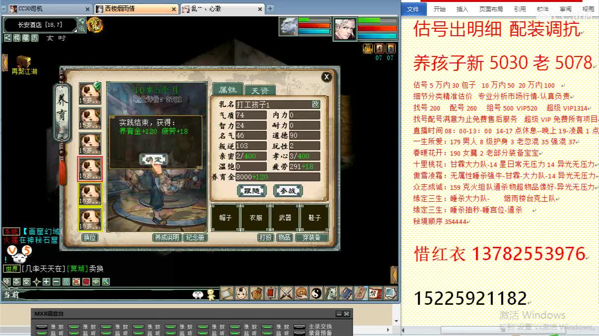Open the yin-yang icon in game toolbar
Viewport: 599px width, 336px height.
coord(316,293)
